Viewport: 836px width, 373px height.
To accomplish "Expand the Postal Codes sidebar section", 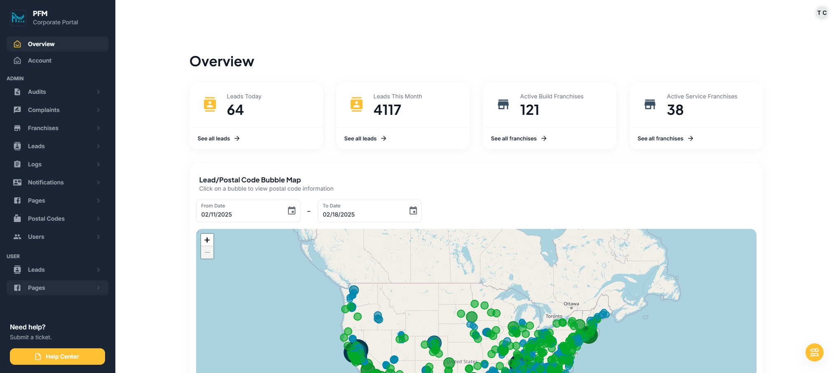I will (x=57, y=219).
